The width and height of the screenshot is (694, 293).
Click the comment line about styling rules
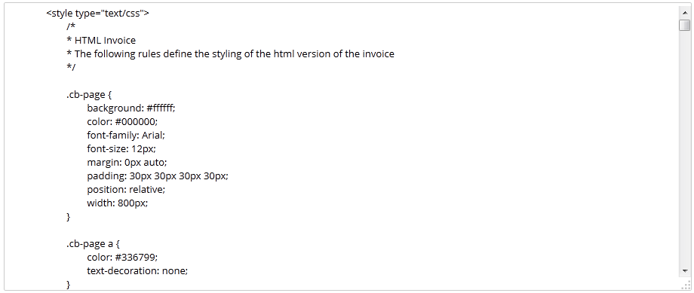pyautogui.click(x=230, y=54)
